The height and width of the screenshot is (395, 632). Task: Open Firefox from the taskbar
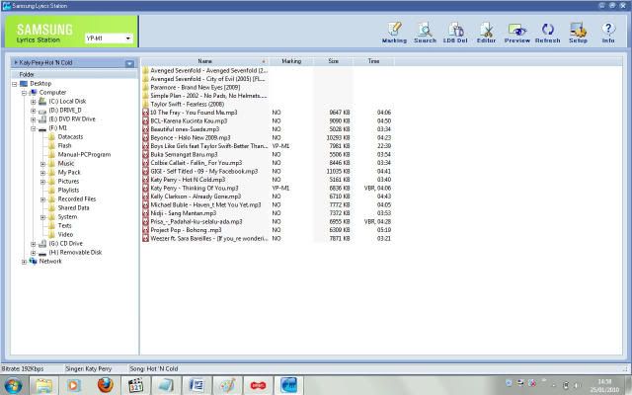point(106,385)
